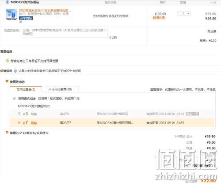This screenshot has width=221, height=184.
Task: Click the globe icon beside MOORYS store name
Action: (8, 2)
